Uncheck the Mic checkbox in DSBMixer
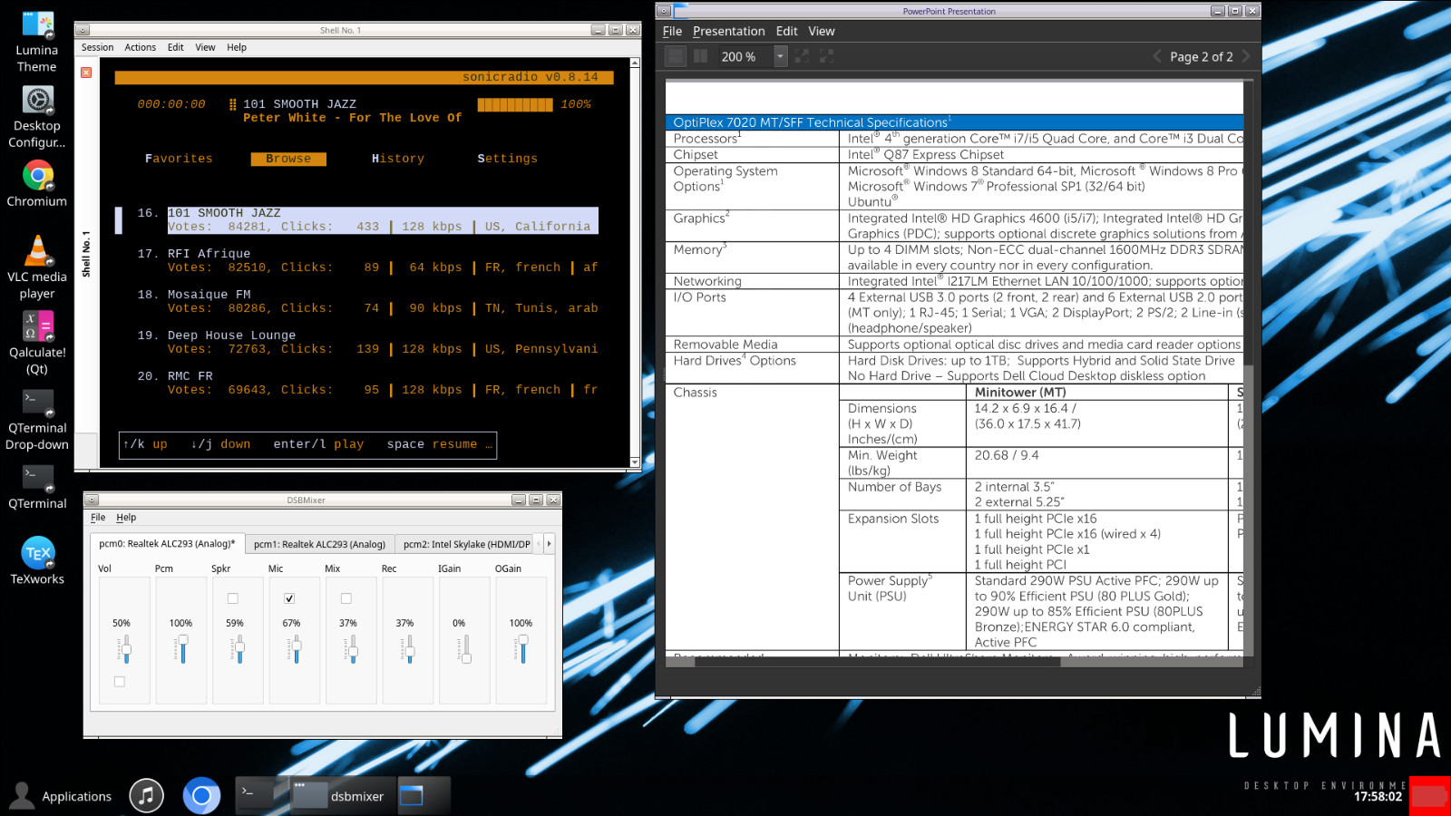Image resolution: width=1451 pixels, height=816 pixels. coord(289,598)
